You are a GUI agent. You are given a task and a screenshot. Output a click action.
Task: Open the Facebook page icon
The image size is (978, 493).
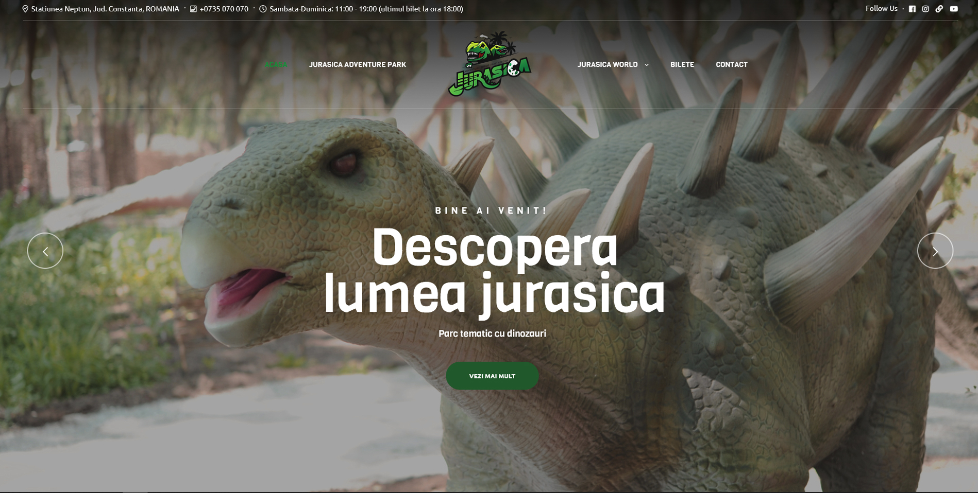pos(912,9)
